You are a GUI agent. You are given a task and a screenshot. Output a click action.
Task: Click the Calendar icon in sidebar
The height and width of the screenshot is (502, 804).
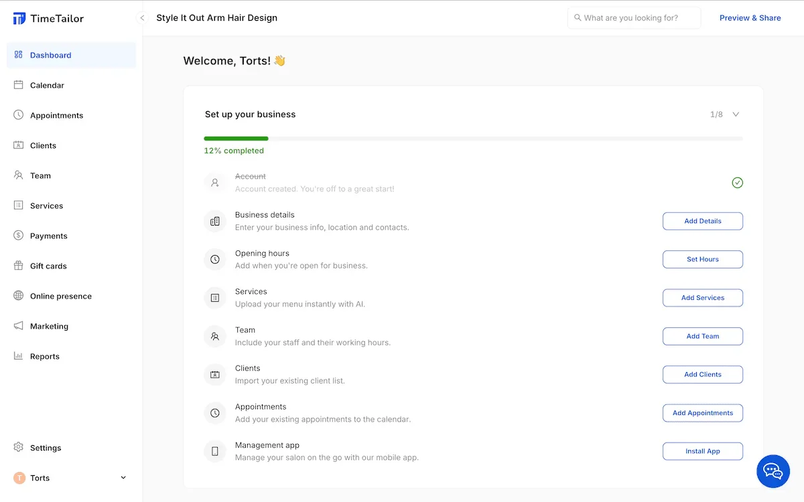point(19,85)
